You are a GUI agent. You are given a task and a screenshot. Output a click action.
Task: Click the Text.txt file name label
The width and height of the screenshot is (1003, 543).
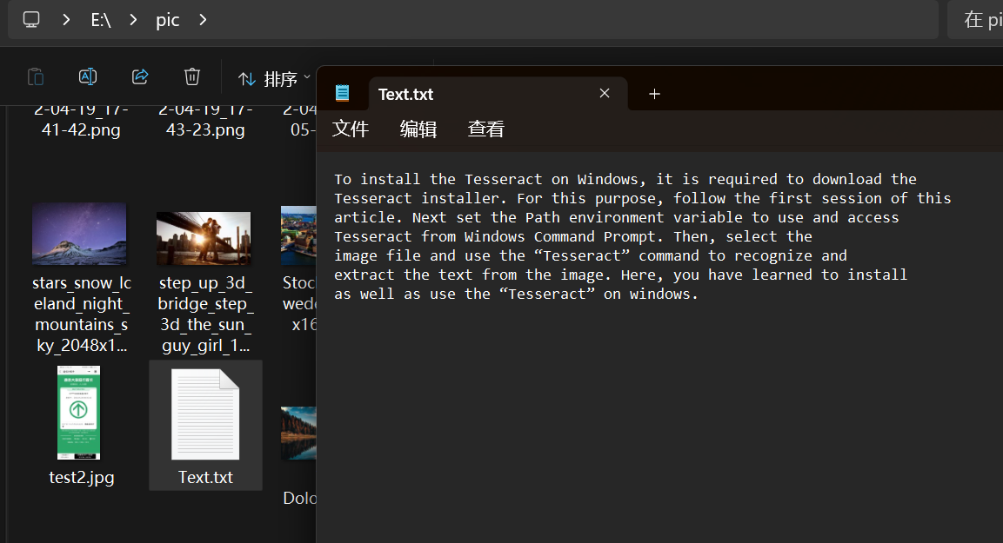[x=205, y=477]
